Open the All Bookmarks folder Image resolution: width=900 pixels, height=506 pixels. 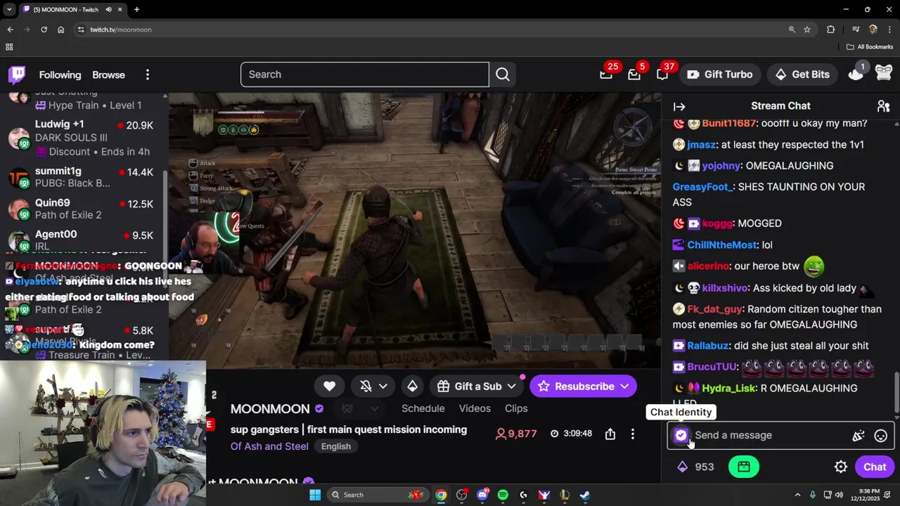(870, 47)
